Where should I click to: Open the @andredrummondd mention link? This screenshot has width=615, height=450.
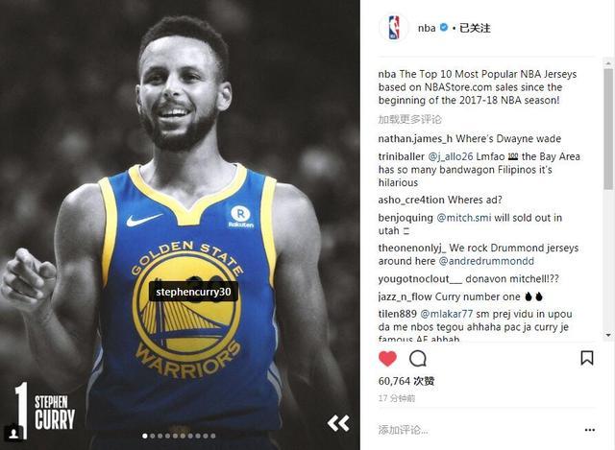click(x=486, y=261)
